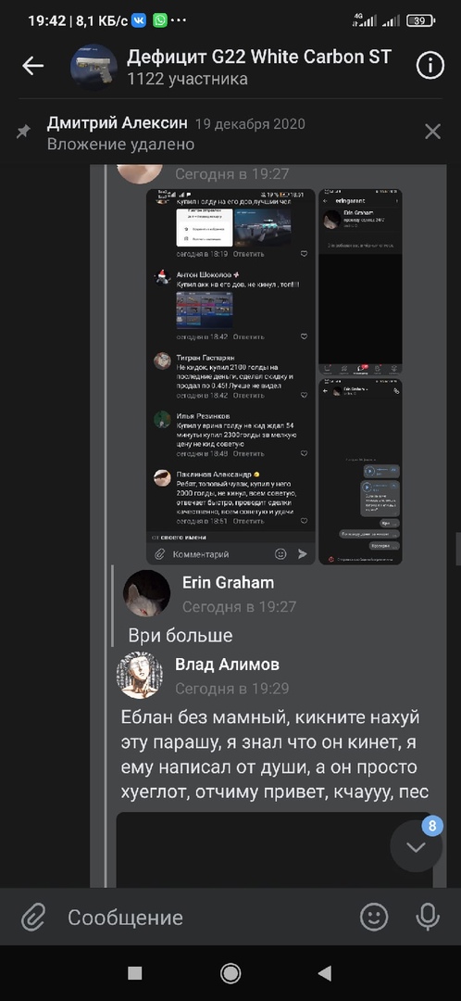
Task: Open the emoji smiley picker
Action: [374, 918]
